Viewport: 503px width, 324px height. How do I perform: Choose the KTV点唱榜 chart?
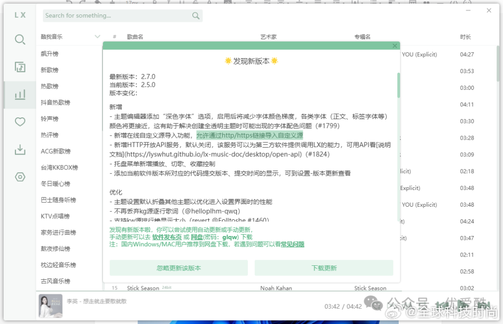(55, 216)
